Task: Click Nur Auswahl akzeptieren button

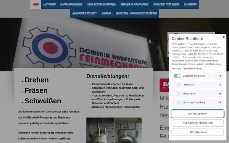Action: click(198, 123)
